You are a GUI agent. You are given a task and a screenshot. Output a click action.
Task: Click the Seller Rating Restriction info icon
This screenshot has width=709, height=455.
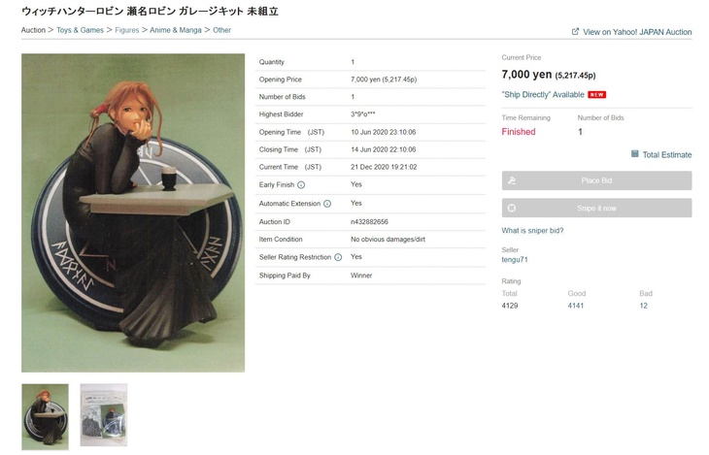click(338, 257)
